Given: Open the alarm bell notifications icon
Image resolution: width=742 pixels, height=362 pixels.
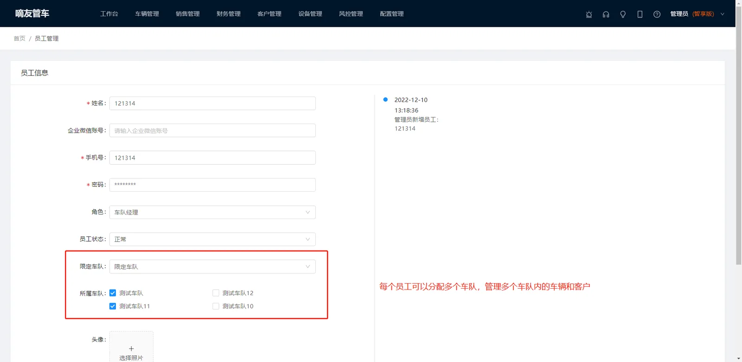Looking at the screenshot, I should [x=589, y=14].
